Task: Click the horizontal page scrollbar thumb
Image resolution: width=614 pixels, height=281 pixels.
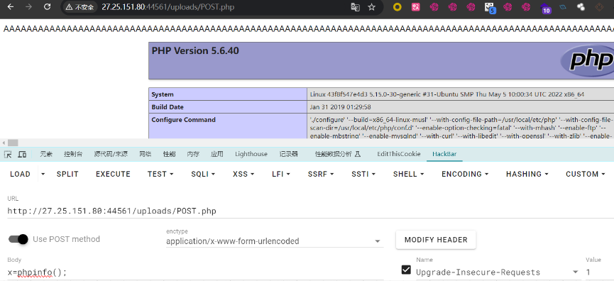Action: [13, 143]
